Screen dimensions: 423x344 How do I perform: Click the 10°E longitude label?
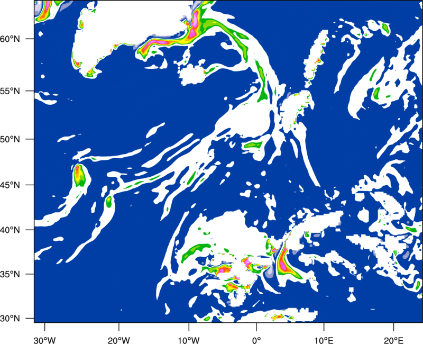click(x=324, y=340)
